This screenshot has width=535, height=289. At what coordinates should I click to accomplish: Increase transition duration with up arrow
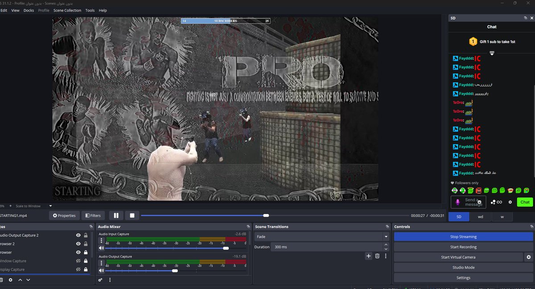[x=386, y=245]
